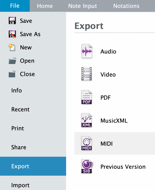Open the Import section
Image resolution: width=155 pixels, height=190 pixels.
20,185
